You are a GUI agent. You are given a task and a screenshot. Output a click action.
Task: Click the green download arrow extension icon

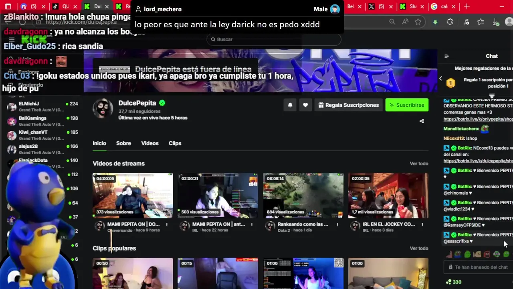tap(435, 22)
